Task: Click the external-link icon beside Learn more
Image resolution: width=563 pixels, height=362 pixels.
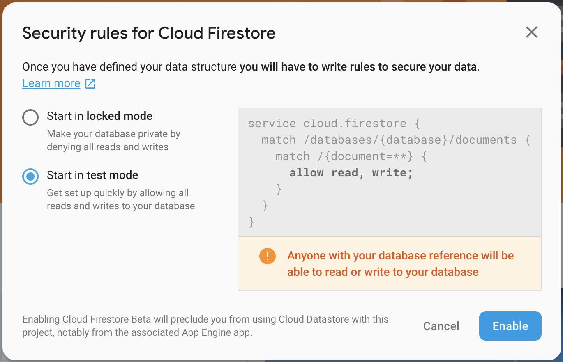Action: point(90,84)
